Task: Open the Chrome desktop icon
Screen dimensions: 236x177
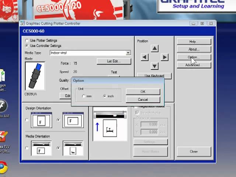Action: (x=3, y=167)
